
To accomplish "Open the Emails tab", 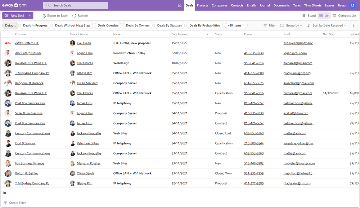I will click(x=251, y=5).
